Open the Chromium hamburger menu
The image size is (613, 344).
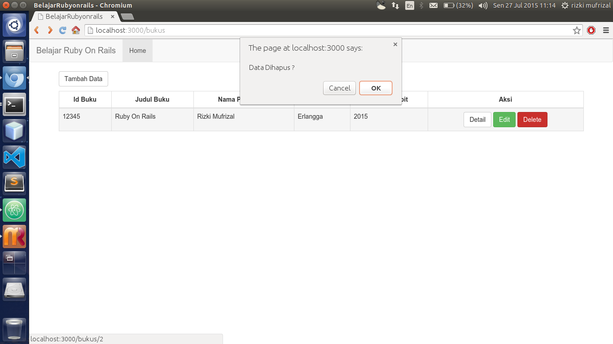coord(606,30)
